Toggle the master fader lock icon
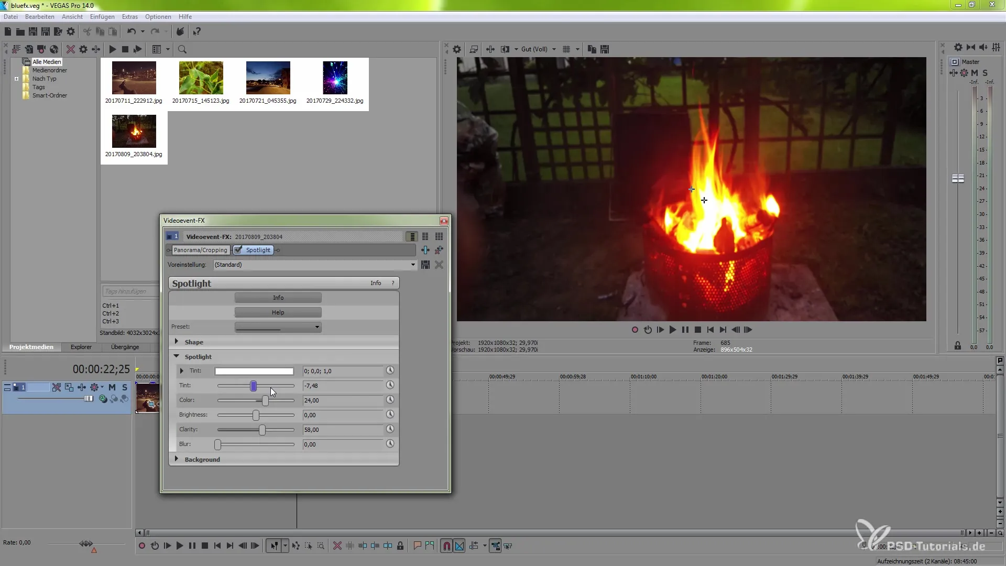This screenshot has width=1006, height=566. tap(958, 346)
